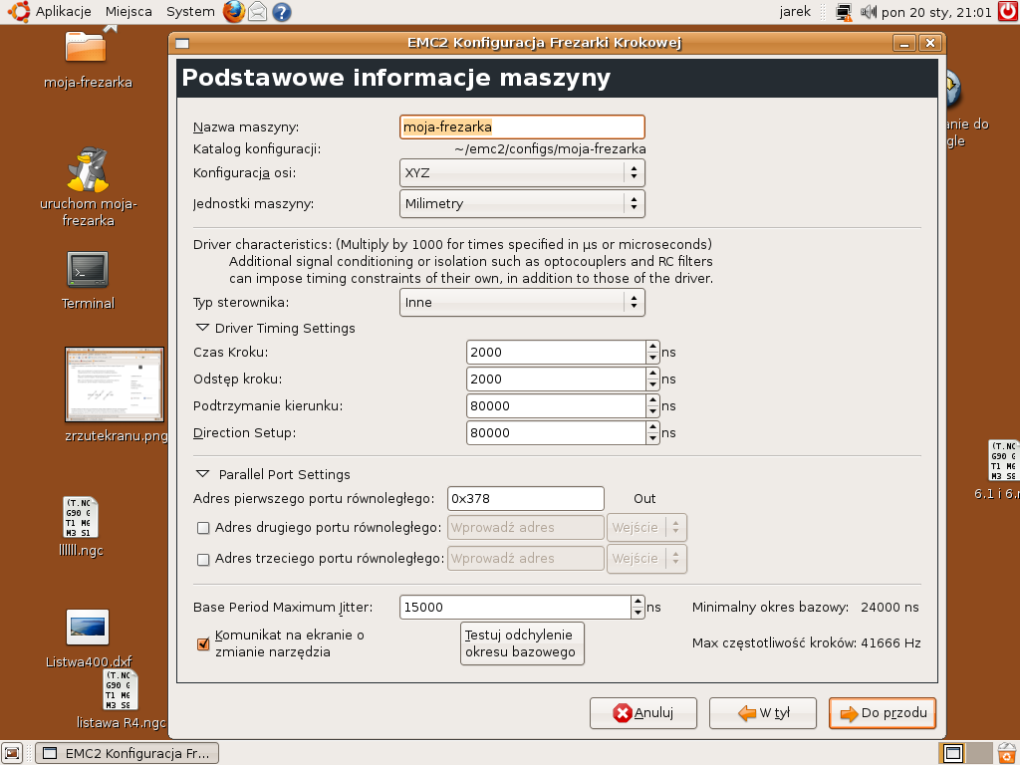The height and width of the screenshot is (765, 1020).
Task: Select EMC2 Konfiguracja taskbar window button
Action: 127,753
